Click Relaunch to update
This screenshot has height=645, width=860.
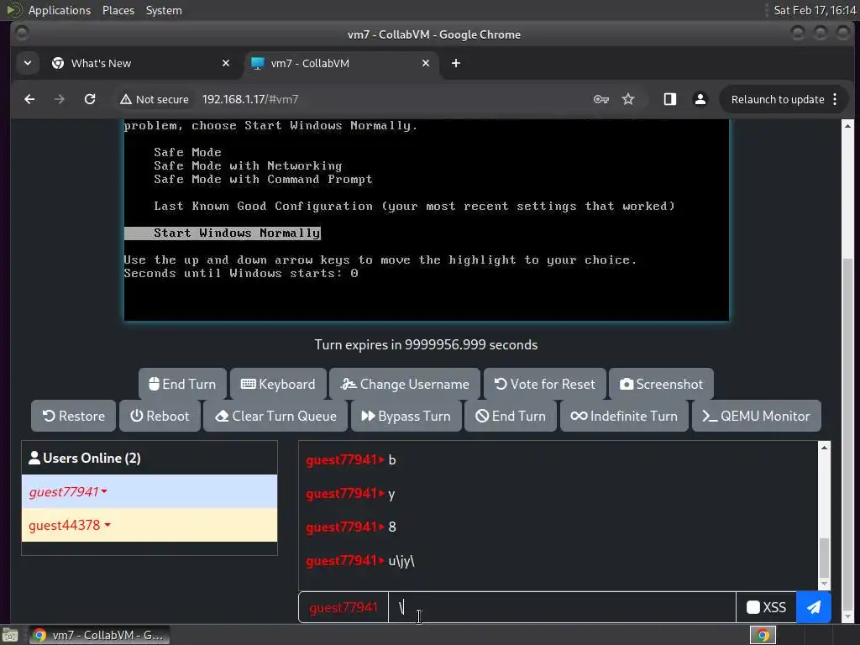pos(777,99)
